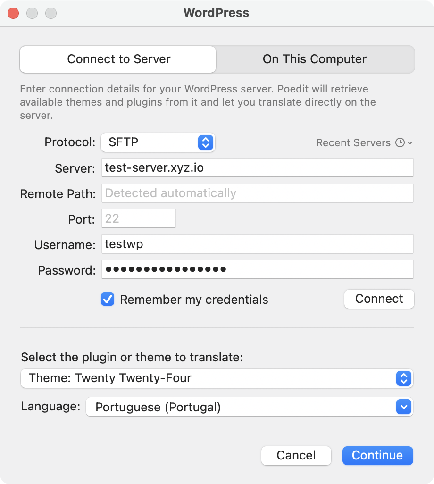Viewport: 434px width, 484px height.
Task: Close the WordPress dialog window
Action: (x=13, y=13)
